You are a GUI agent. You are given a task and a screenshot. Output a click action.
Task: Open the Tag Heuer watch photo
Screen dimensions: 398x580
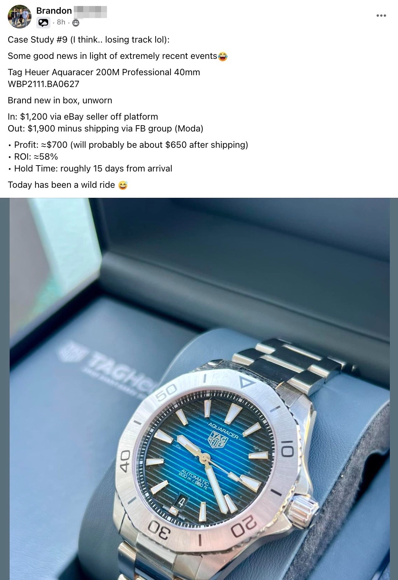pos(199,389)
